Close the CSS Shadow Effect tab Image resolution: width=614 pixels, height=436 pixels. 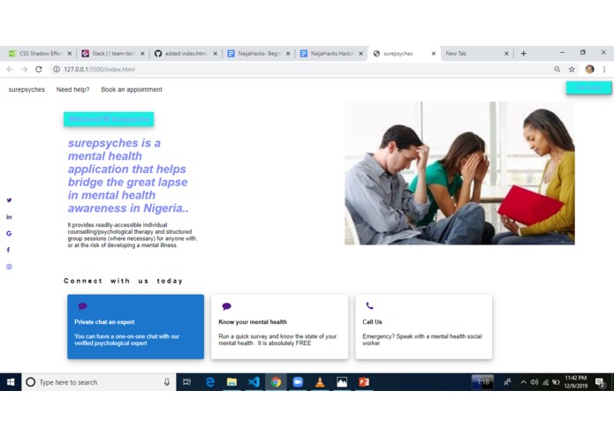tap(70, 54)
